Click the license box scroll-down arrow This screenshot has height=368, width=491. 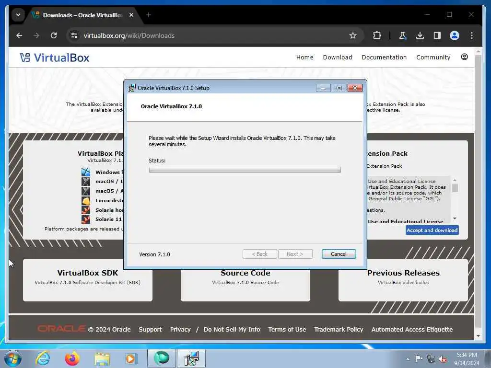pos(455,218)
